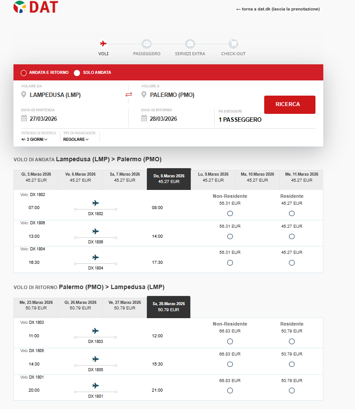Choose Residente fare for flight DX 1803
The height and width of the screenshot is (409, 355).
coord(292,342)
